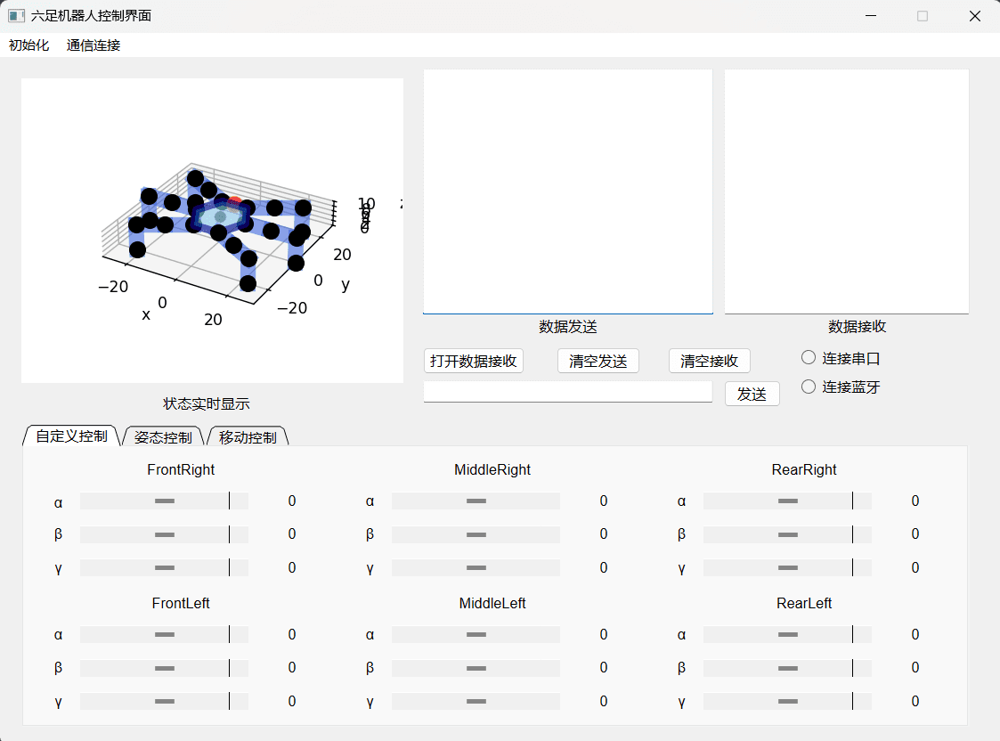Click the FrontRight α value 0
Viewport: 1000px width, 741px height.
click(291, 501)
